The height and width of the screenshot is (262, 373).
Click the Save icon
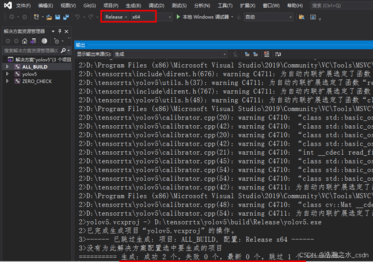58,17
